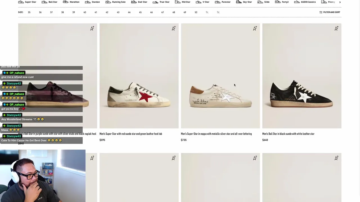Click the $735 price text

click(x=184, y=140)
